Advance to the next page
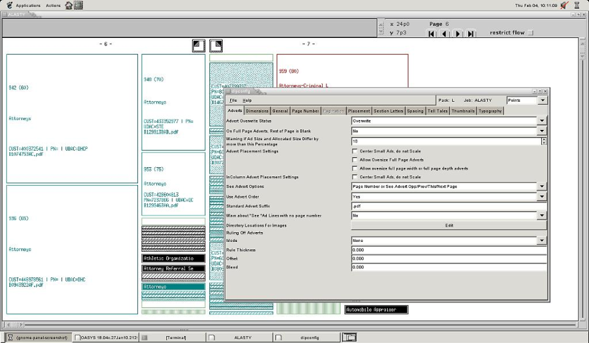Image resolution: width=589 pixels, height=343 pixels. click(458, 34)
